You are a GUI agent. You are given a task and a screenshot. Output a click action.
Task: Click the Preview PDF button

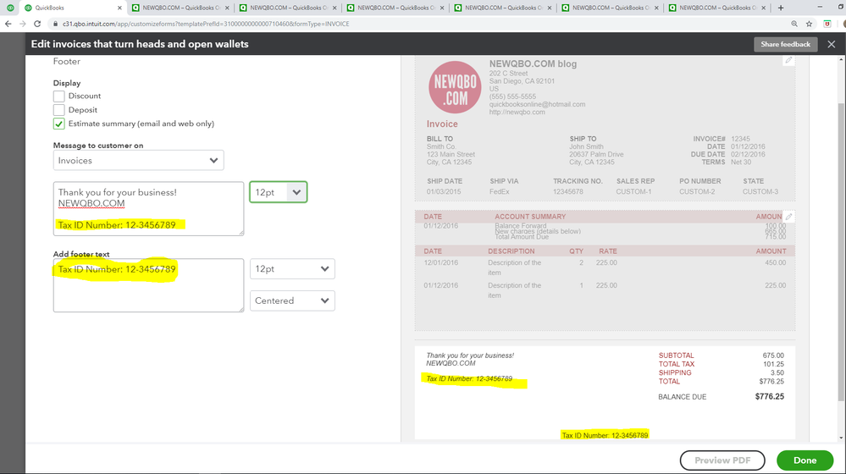(x=722, y=460)
